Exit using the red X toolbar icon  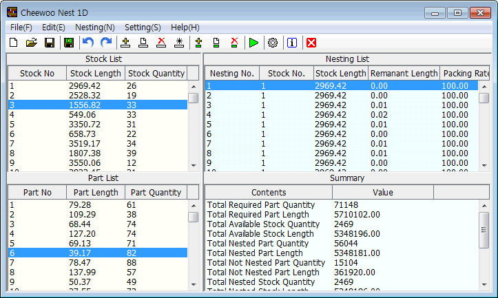coord(311,43)
